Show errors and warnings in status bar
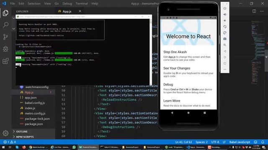 click(x=10, y=142)
